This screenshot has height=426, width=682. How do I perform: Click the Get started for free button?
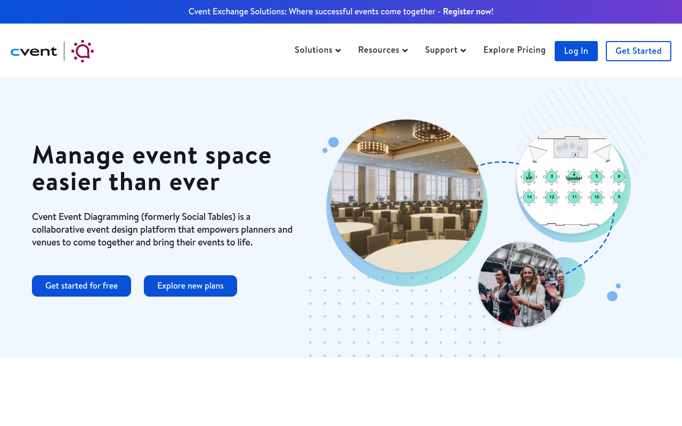click(82, 286)
